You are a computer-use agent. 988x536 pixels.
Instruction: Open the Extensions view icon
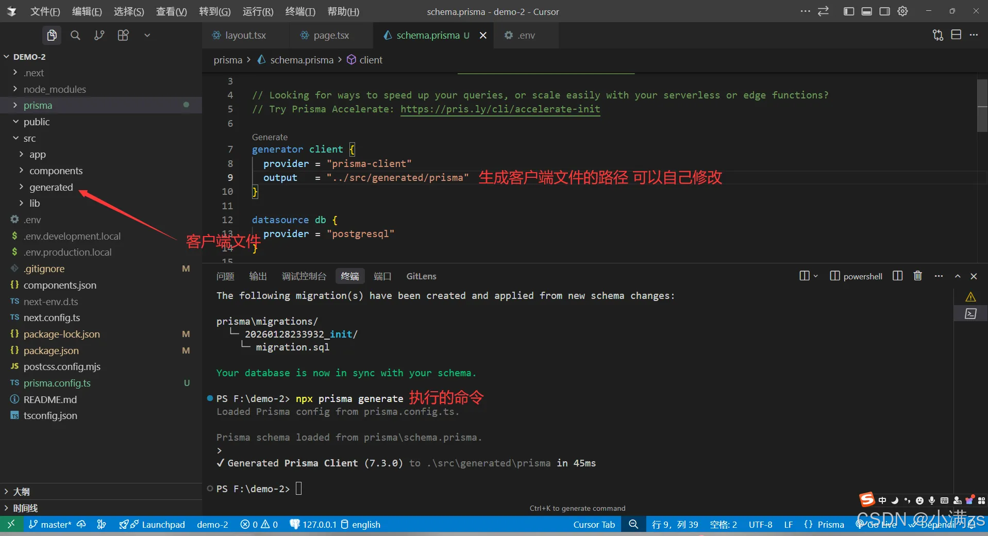point(123,35)
